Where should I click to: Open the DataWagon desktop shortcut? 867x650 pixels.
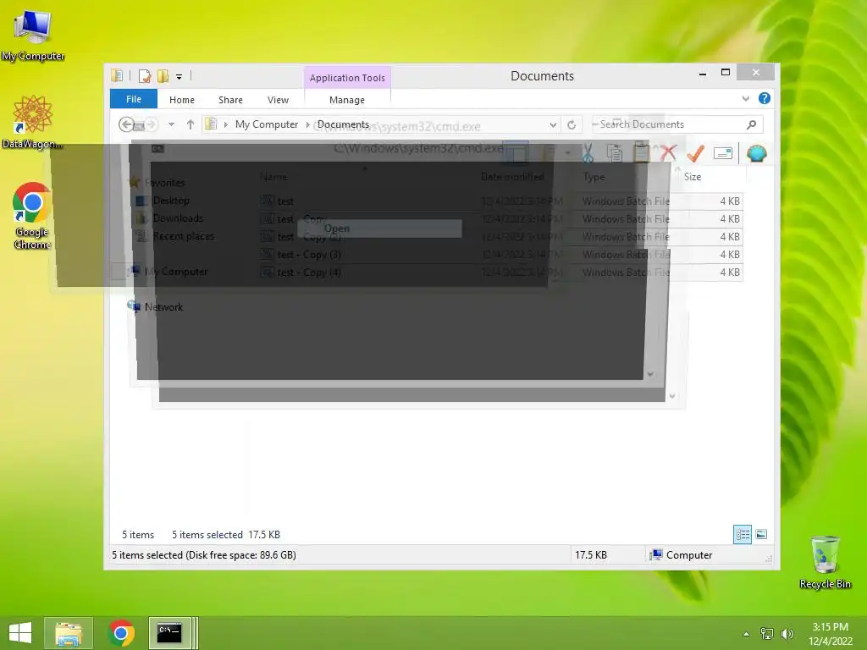click(x=32, y=122)
